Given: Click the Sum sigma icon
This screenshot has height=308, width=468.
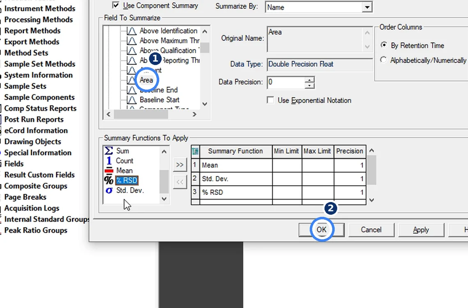Looking at the screenshot, I should pyautogui.click(x=109, y=151).
